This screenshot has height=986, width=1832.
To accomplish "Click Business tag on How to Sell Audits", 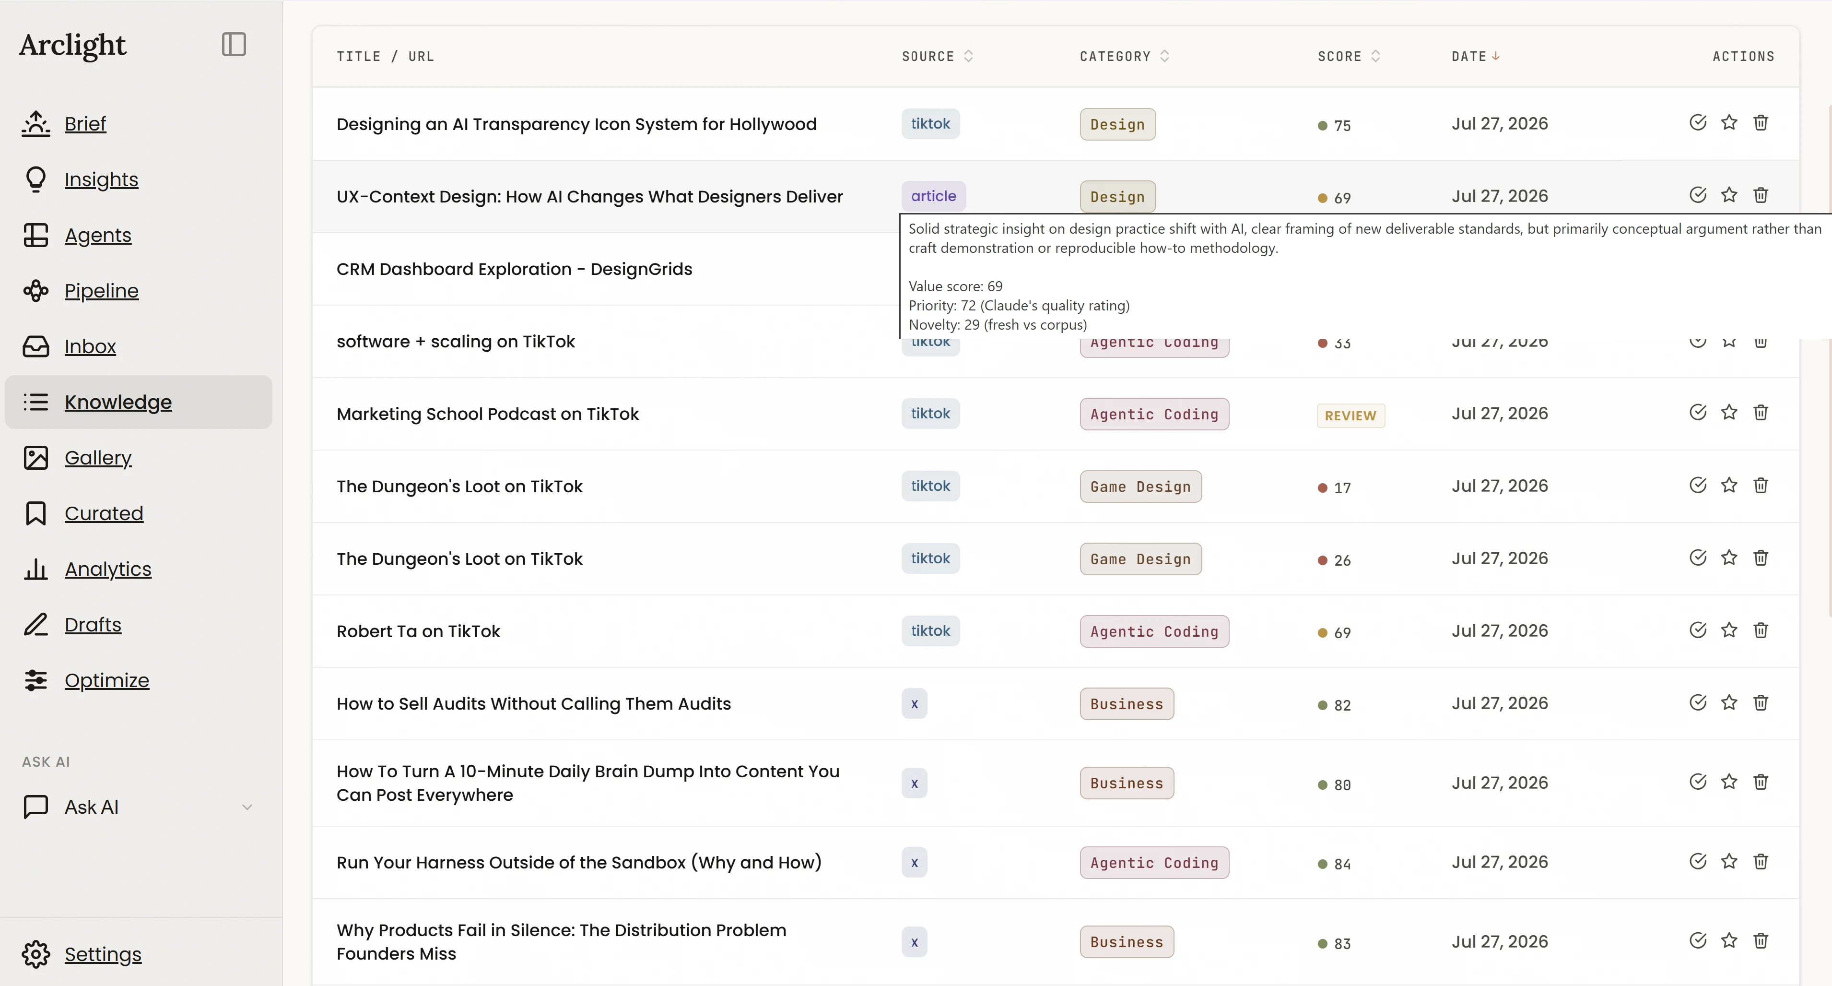I will click(1127, 703).
